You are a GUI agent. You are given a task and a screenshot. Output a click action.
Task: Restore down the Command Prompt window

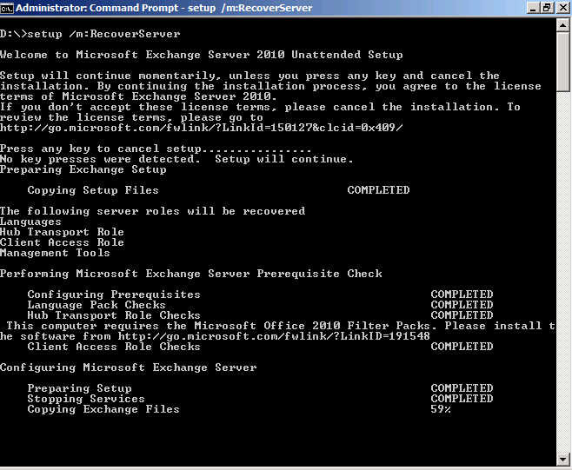[x=547, y=8]
